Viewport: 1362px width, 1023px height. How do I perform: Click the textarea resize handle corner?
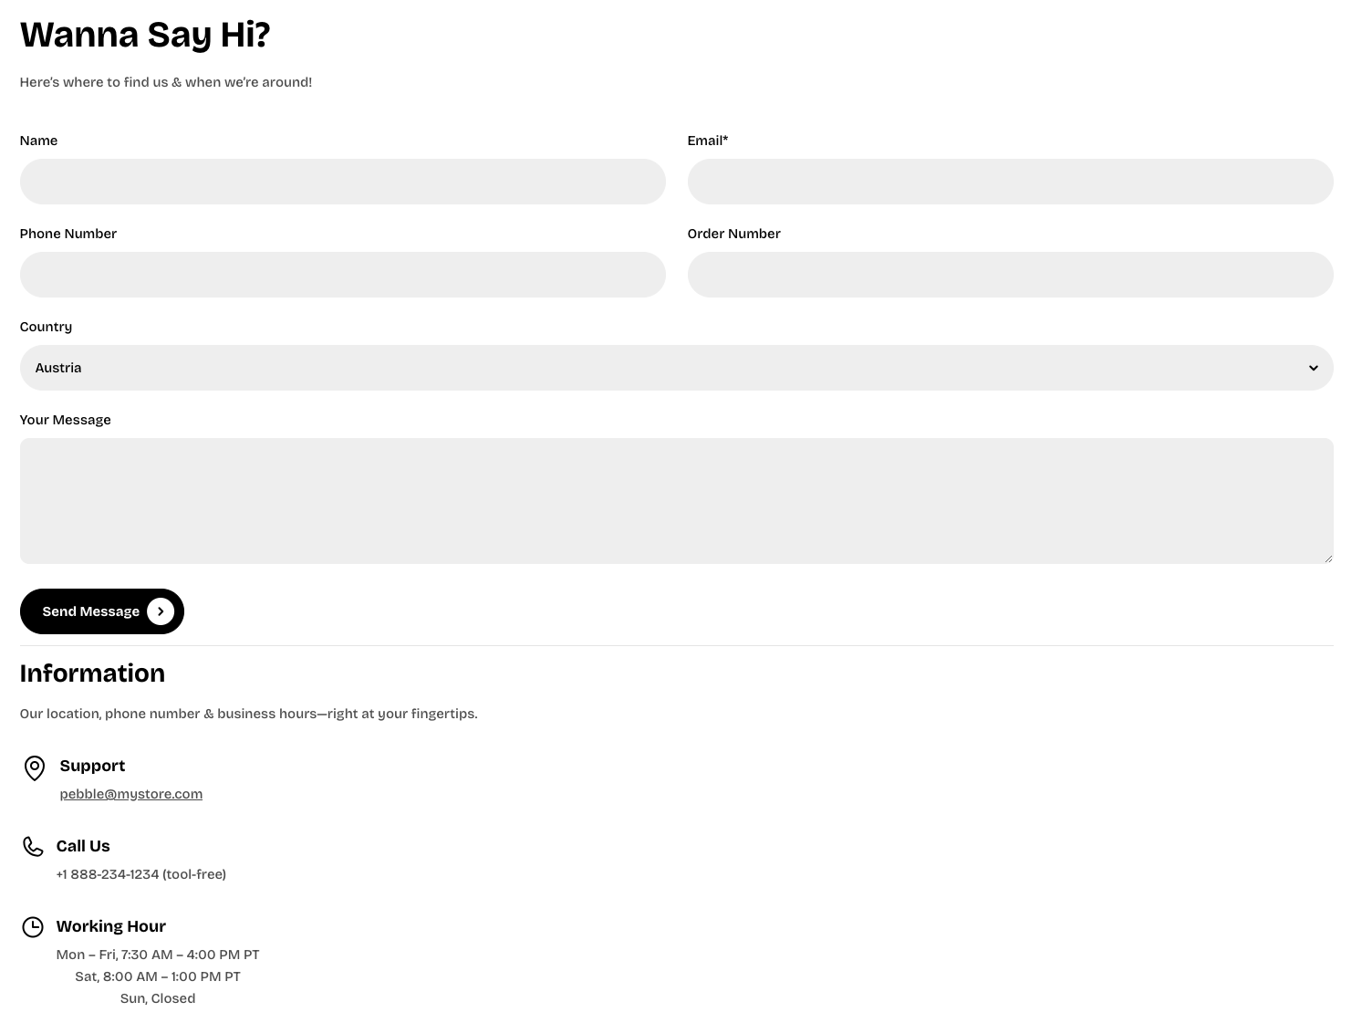[1327, 558]
